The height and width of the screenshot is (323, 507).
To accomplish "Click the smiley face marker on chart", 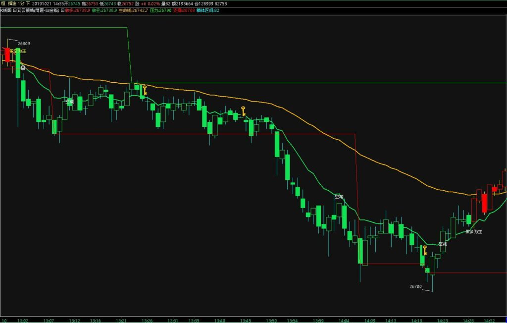I will point(23,67).
